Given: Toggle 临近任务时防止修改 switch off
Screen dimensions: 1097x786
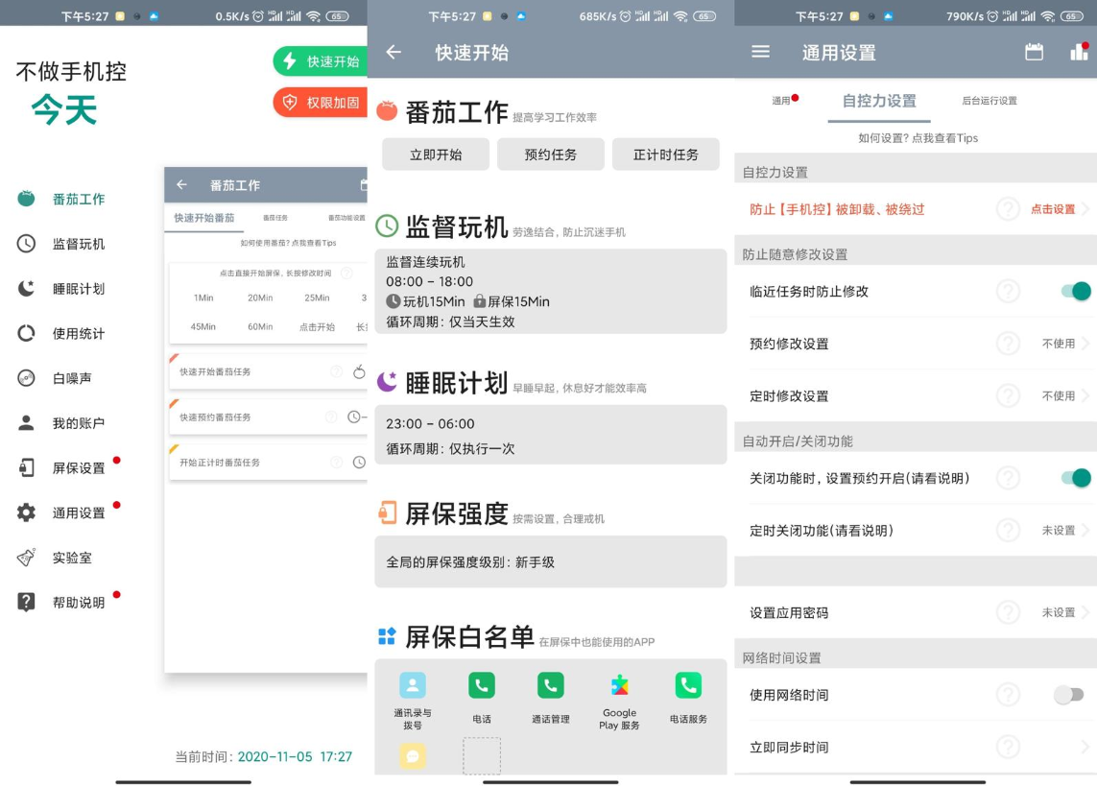Looking at the screenshot, I should 1075,291.
